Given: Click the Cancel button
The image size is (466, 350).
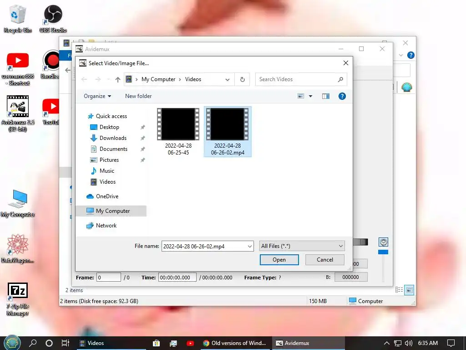Looking at the screenshot, I should [x=325, y=259].
